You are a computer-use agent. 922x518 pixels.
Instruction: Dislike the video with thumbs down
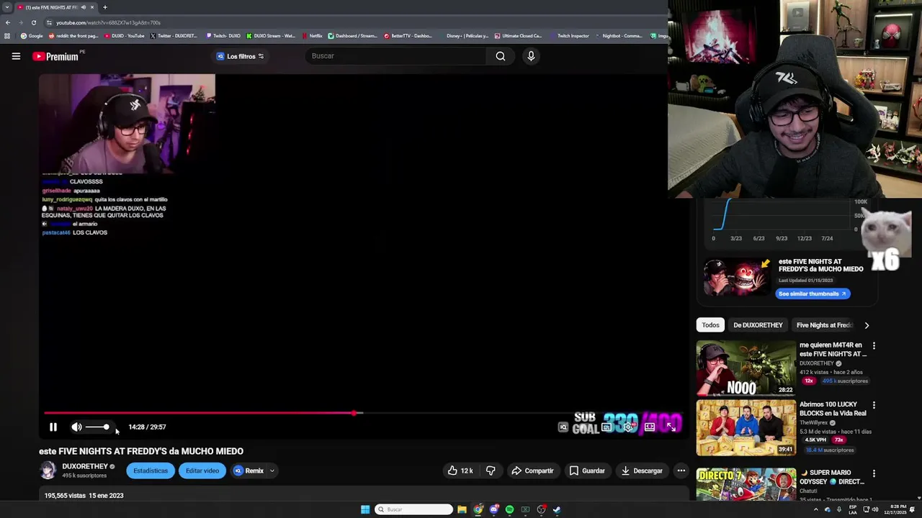click(491, 471)
